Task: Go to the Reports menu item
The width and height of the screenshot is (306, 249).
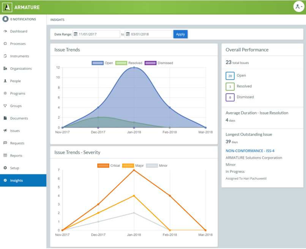Action: click(x=16, y=156)
